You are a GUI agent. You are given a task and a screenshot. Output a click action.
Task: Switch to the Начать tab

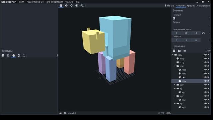[x=171, y=6]
